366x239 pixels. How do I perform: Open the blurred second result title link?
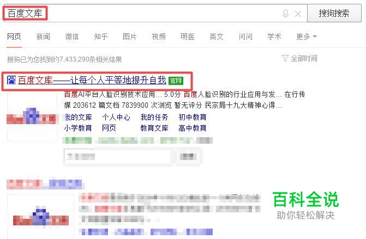(44, 184)
